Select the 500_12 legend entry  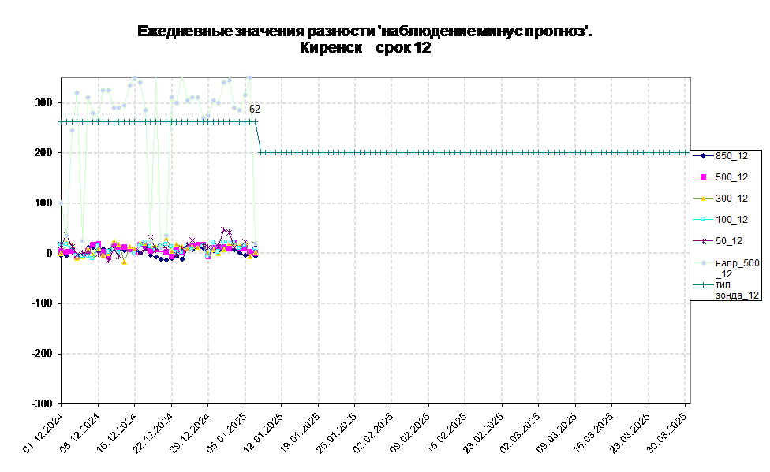720,177
